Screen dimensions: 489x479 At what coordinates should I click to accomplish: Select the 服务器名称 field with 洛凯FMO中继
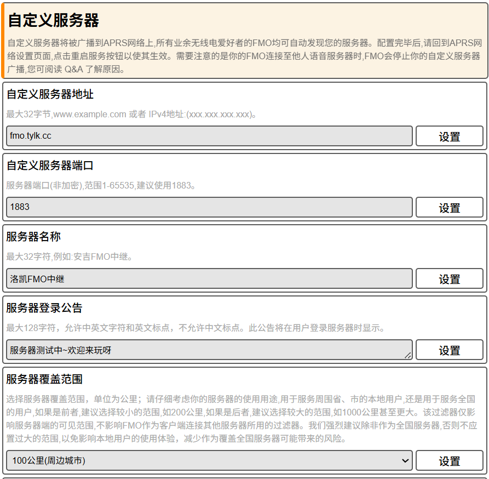(209, 278)
